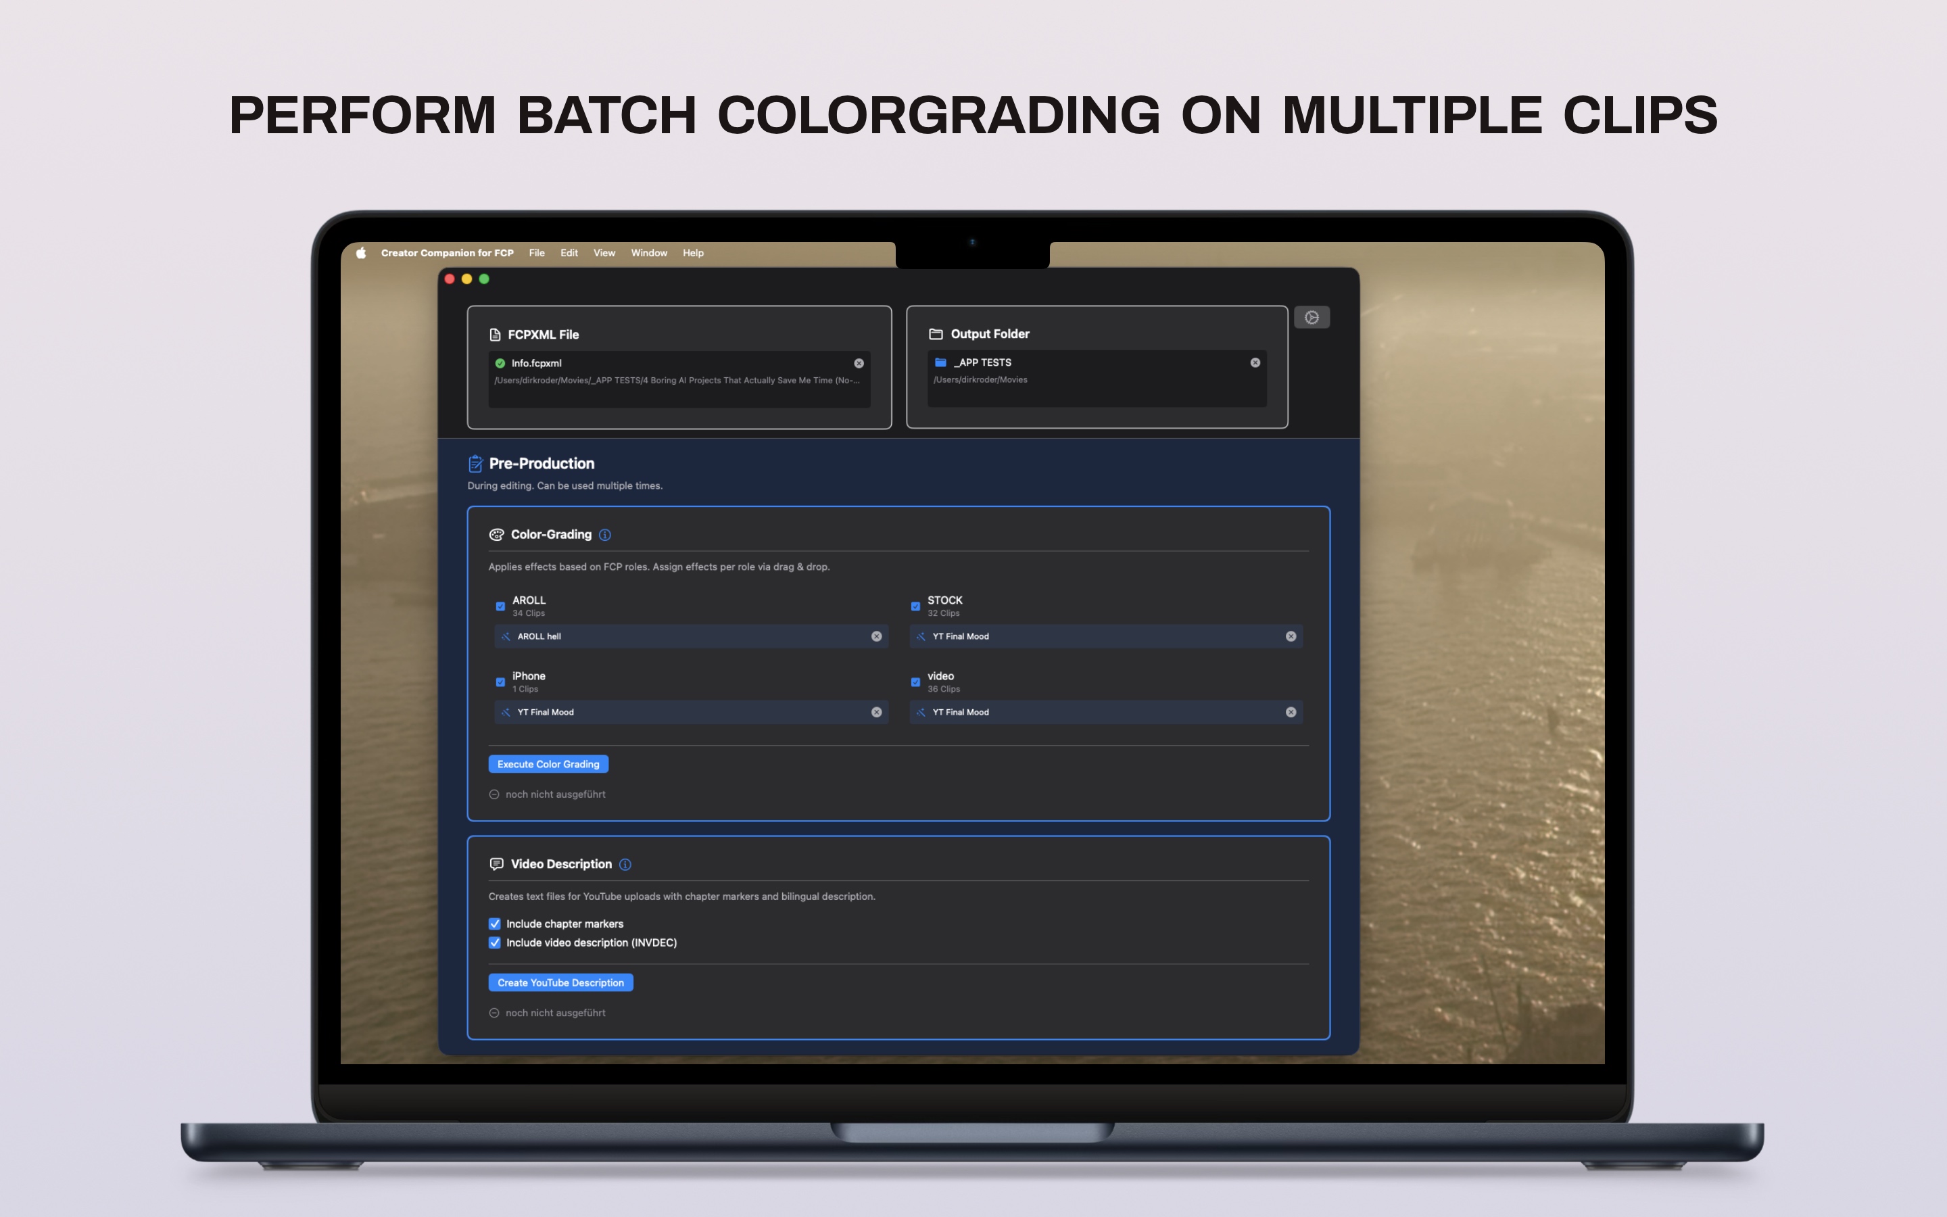Click the Pre-Production heading
1947x1217 pixels.
coord(542,464)
